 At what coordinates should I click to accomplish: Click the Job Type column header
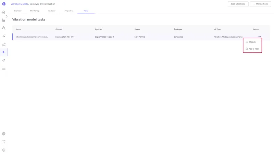pos(217,29)
